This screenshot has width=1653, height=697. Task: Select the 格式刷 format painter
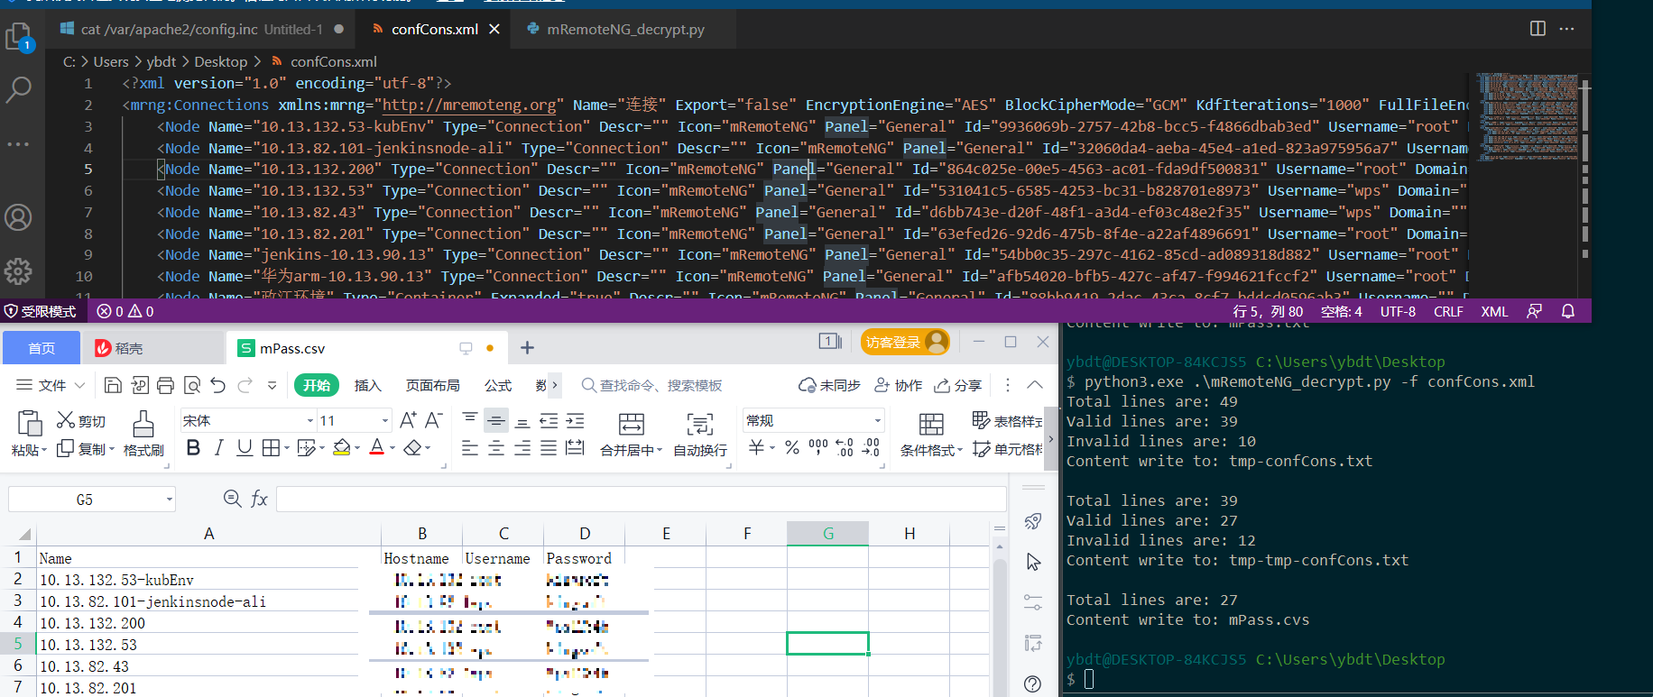point(143,434)
